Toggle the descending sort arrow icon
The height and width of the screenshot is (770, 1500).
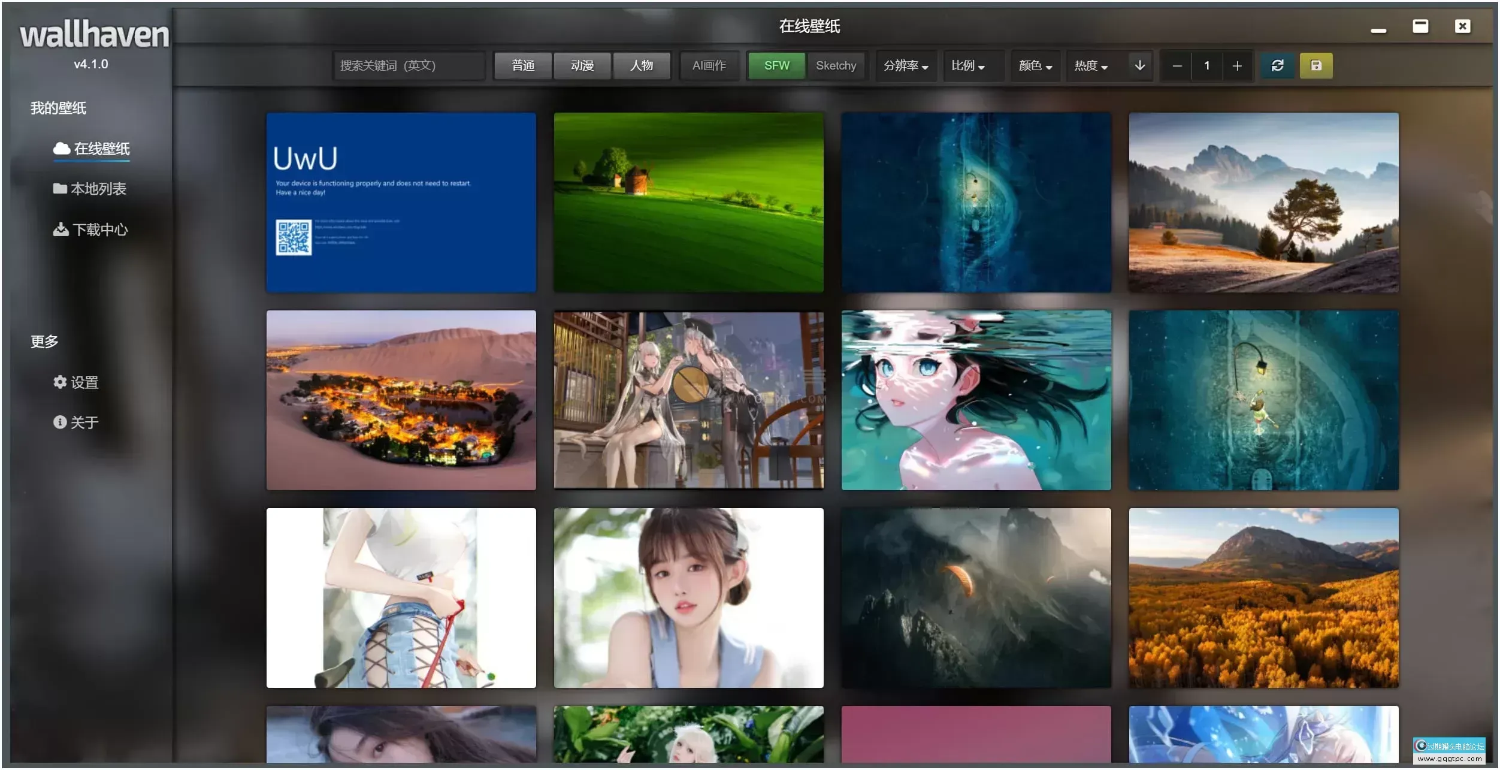click(1139, 65)
